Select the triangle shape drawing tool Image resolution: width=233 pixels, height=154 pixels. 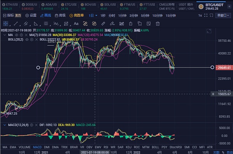point(36,23)
